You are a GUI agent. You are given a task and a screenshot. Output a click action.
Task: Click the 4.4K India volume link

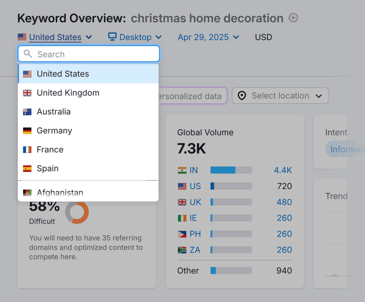pos(283,170)
